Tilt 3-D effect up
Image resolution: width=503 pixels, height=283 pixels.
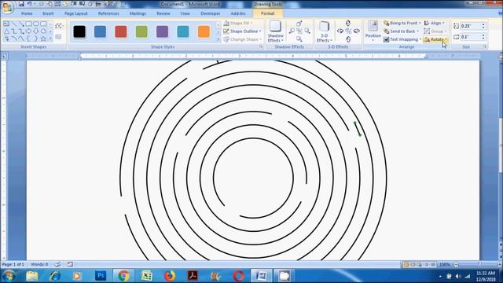click(x=348, y=23)
